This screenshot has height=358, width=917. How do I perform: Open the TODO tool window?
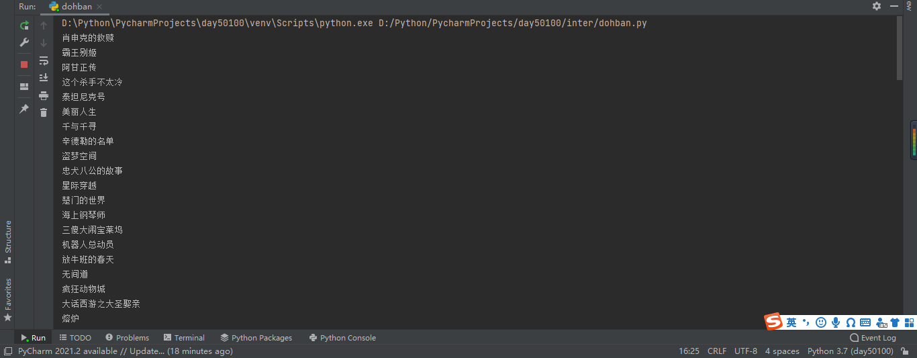pos(75,338)
